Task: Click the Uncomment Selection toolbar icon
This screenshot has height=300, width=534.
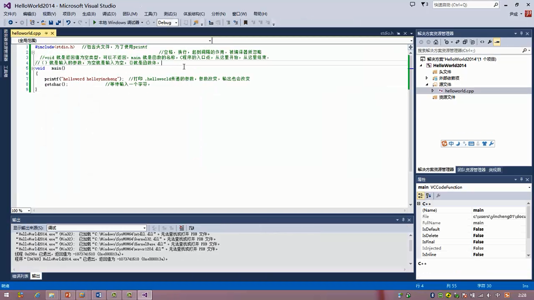Action: (x=236, y=23)
